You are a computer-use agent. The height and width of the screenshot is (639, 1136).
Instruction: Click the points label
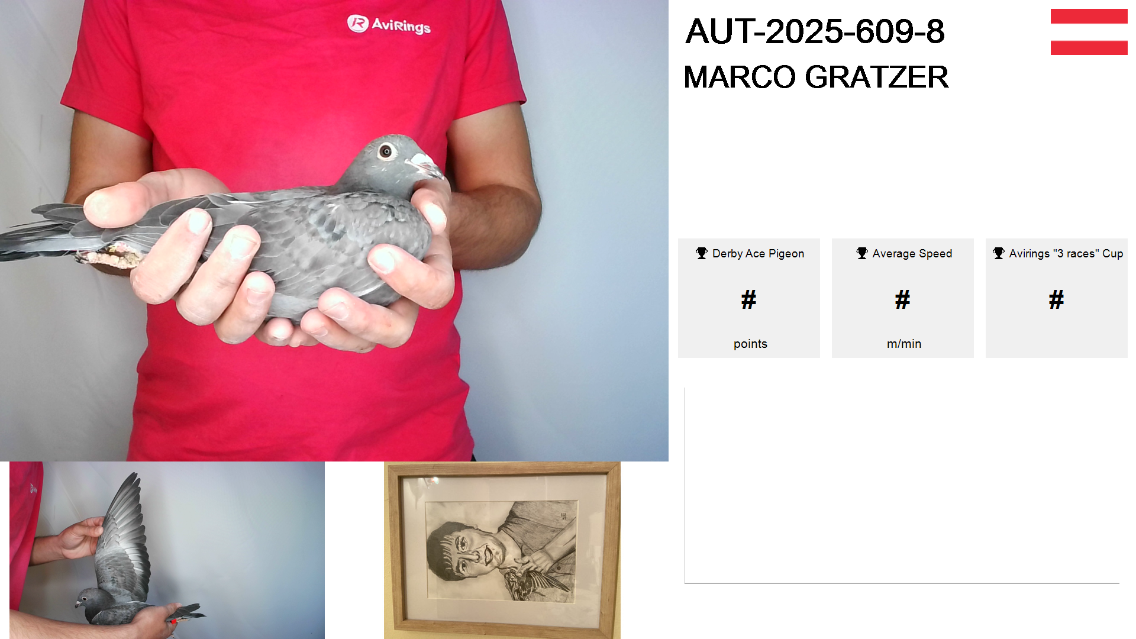coord(750,344)
